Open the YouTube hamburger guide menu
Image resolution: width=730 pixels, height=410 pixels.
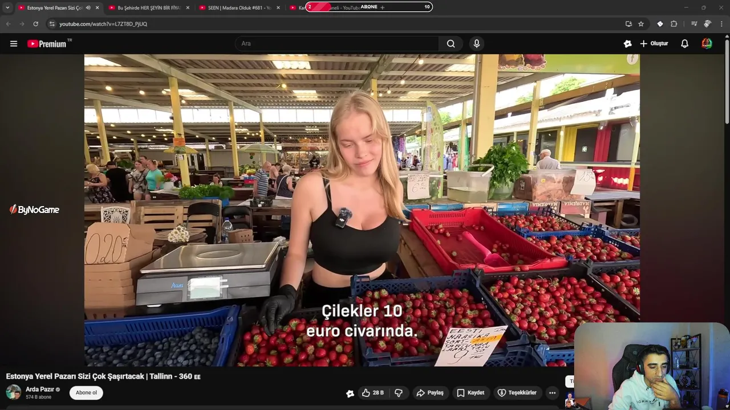point(14,44)
